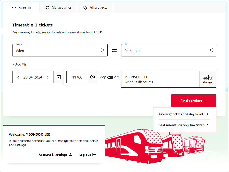Open Account & settings link
Screen dimensions: 229x172
tap(55, 155)
